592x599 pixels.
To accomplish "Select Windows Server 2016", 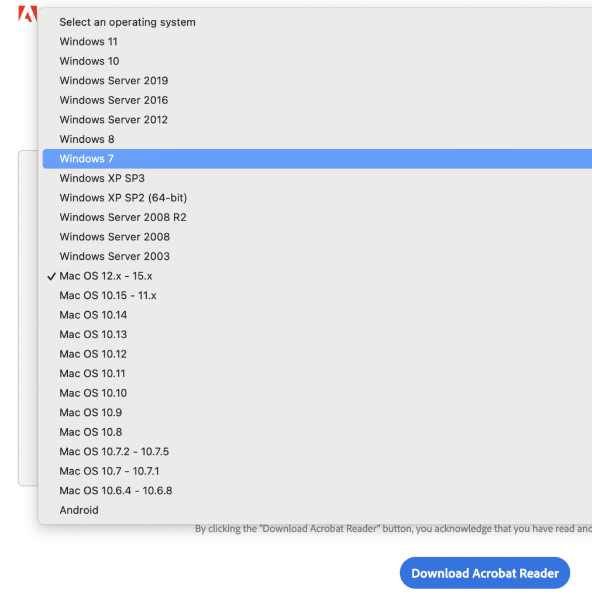I will 113,100.
